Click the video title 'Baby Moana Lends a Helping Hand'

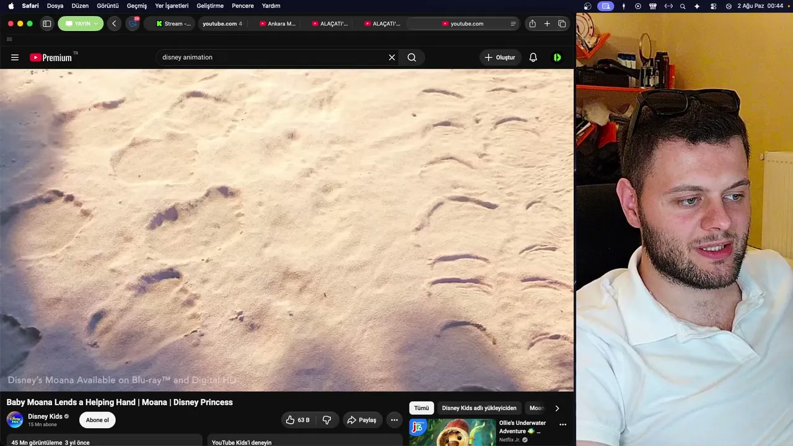pos(120,403)
